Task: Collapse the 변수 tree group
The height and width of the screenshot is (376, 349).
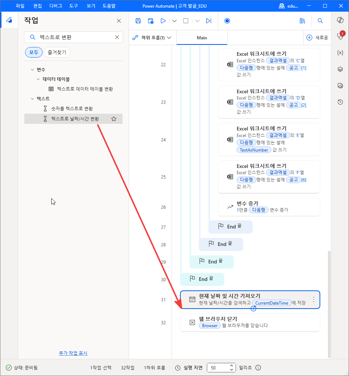Action: [x=32, y=70]
